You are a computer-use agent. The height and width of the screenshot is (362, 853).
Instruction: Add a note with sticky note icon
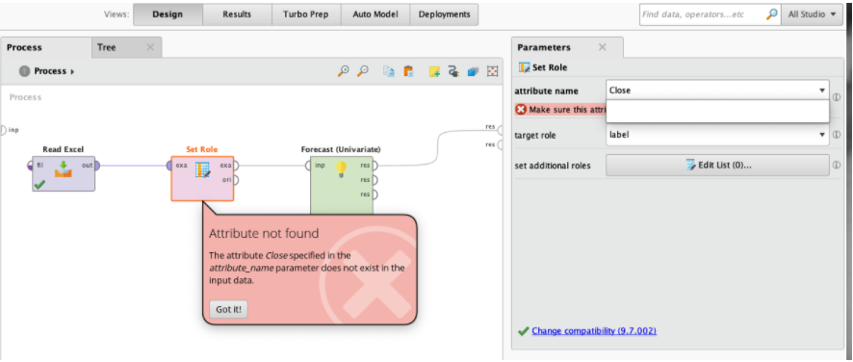coord(434,71)
